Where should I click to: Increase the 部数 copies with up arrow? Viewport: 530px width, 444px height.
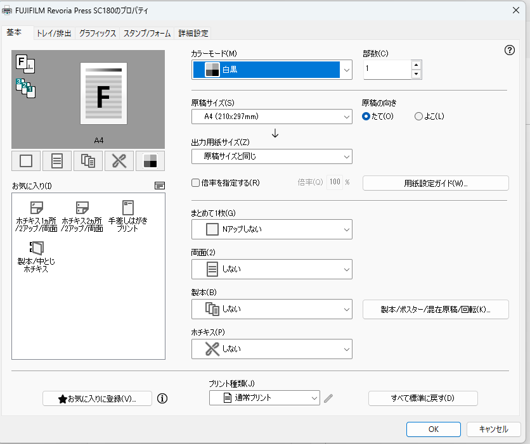coord(416,65)
